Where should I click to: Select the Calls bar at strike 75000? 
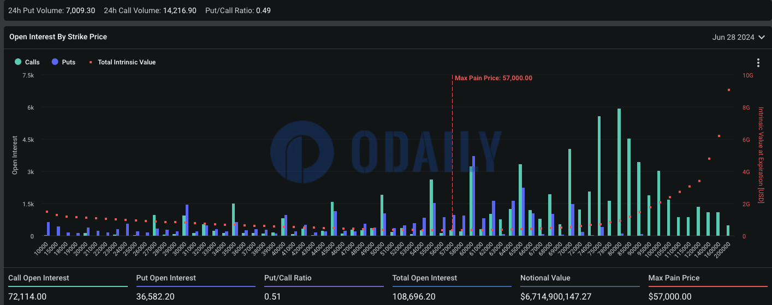point(599,176)
